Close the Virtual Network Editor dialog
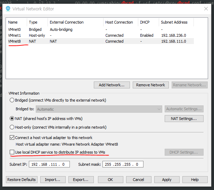214x190 pixels. pos(206,9)
